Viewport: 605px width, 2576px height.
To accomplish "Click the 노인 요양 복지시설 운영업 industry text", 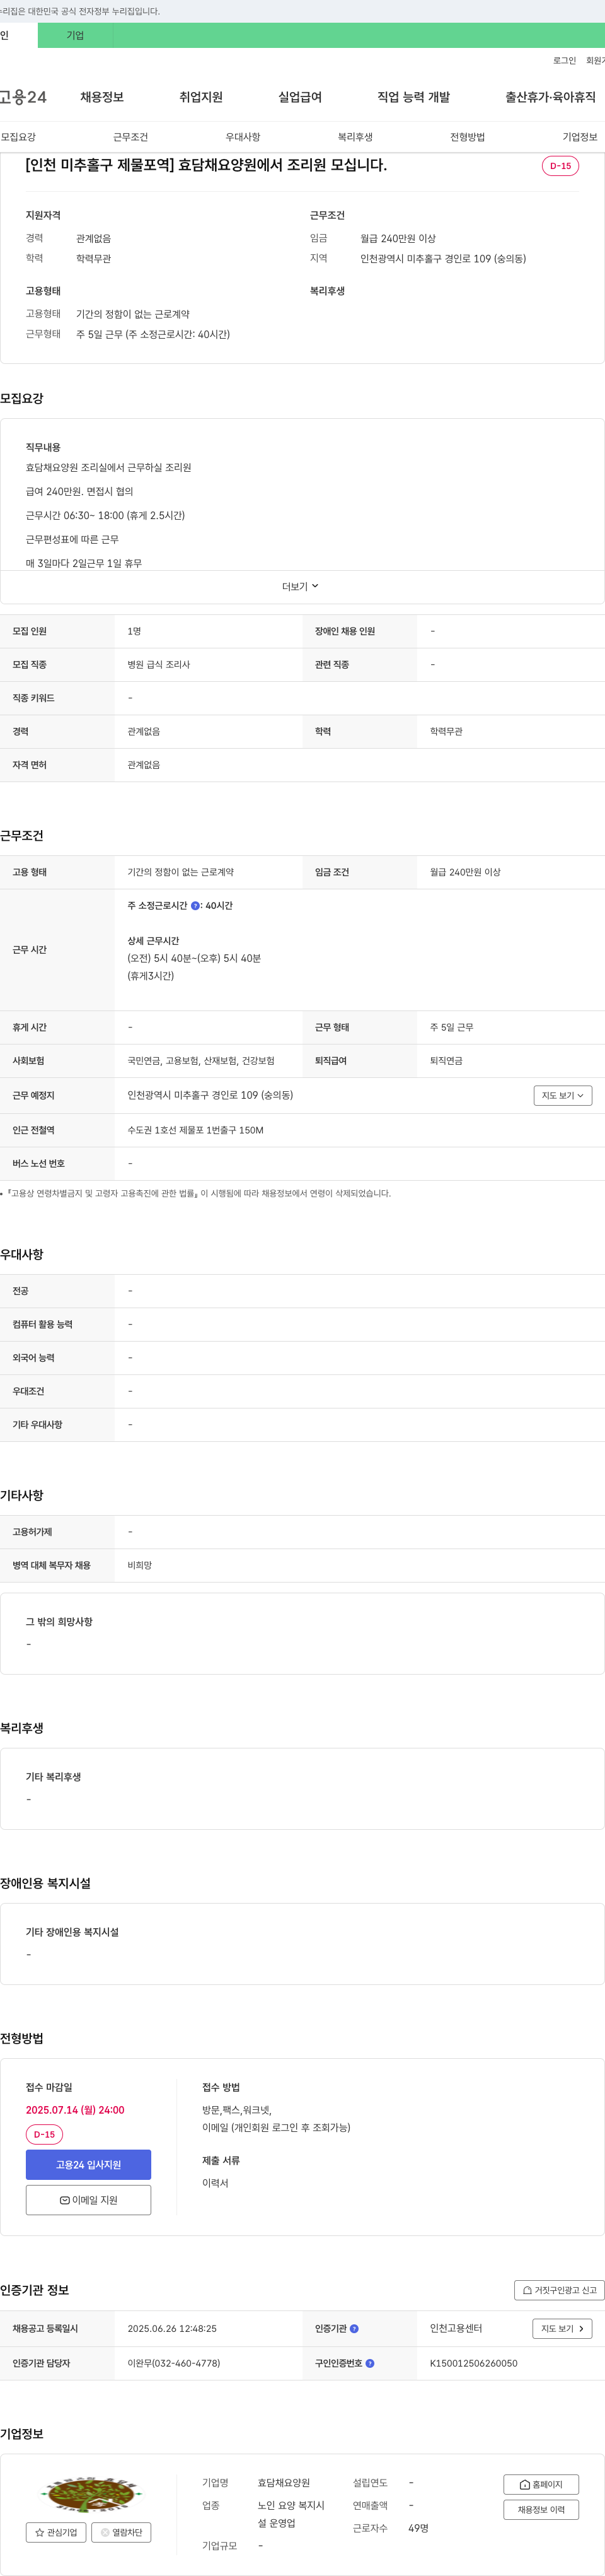I will 292,2514.
